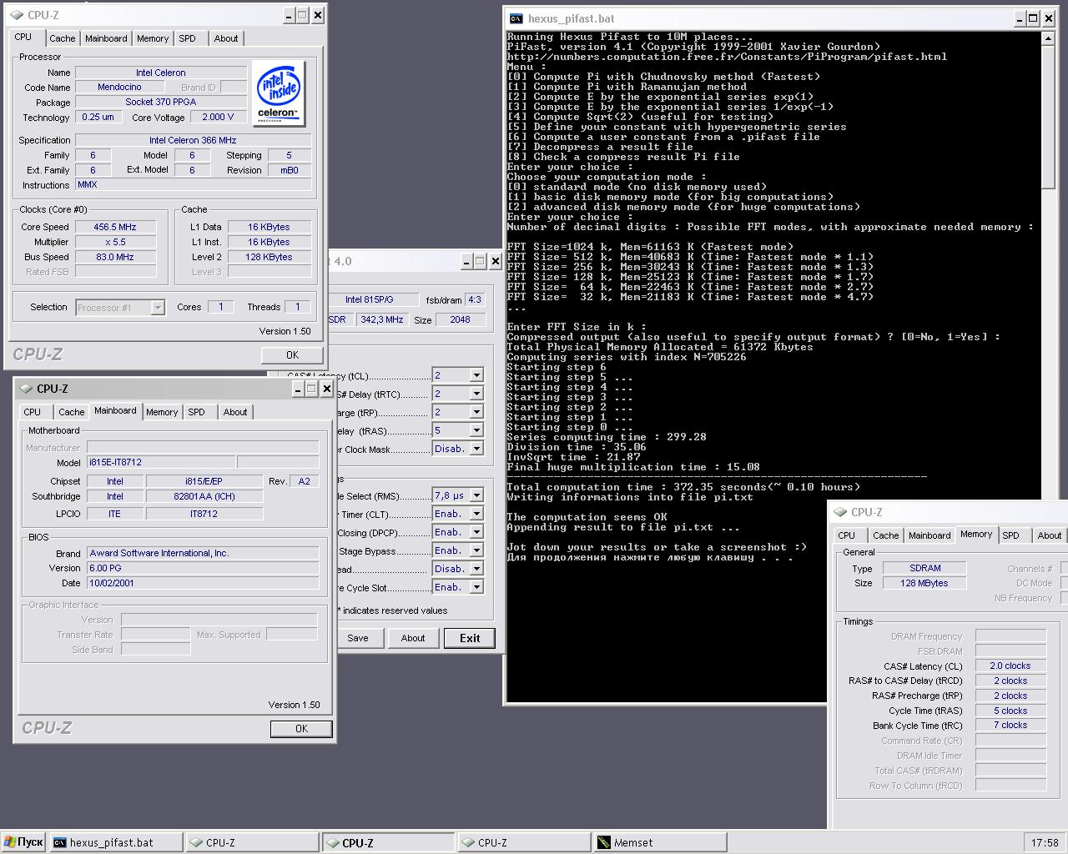The width and height of the screenshot is (1068, 854).
Task: Click the CAS# Latency value 2.0 clocks
Action: pos(1010,666)
